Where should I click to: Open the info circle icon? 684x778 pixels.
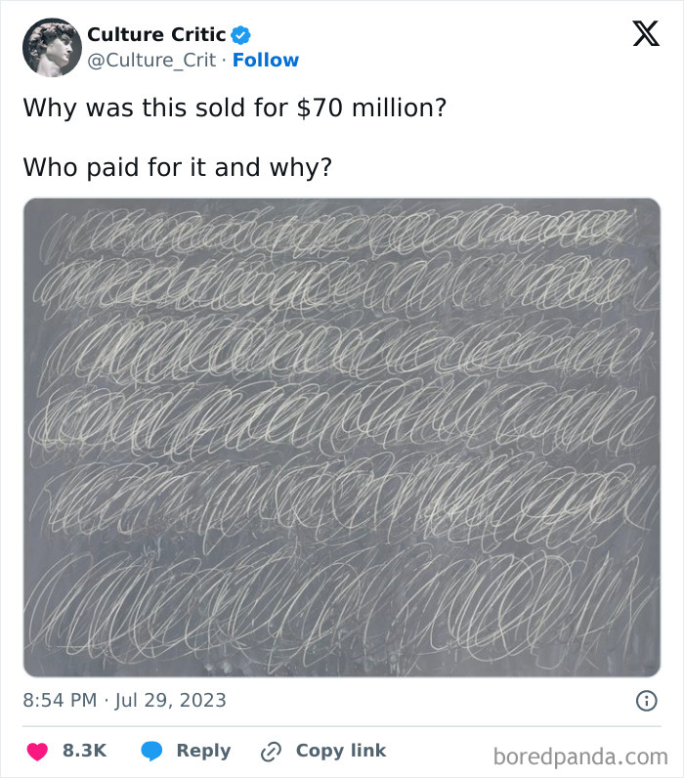pos(646,701)
